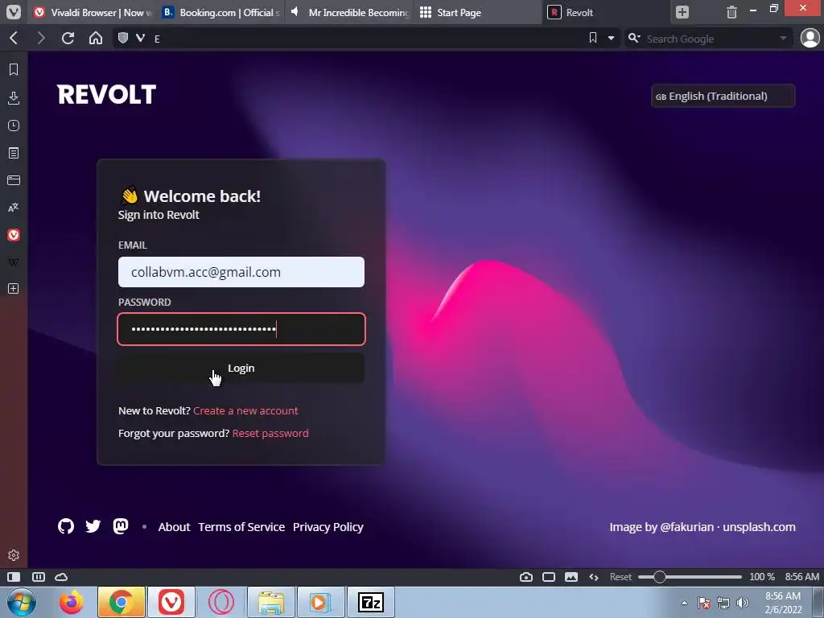Follow the Create a new account link

point(245,410)
